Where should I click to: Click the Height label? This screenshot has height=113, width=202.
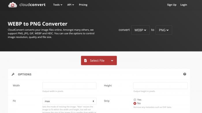click(108, 85)
